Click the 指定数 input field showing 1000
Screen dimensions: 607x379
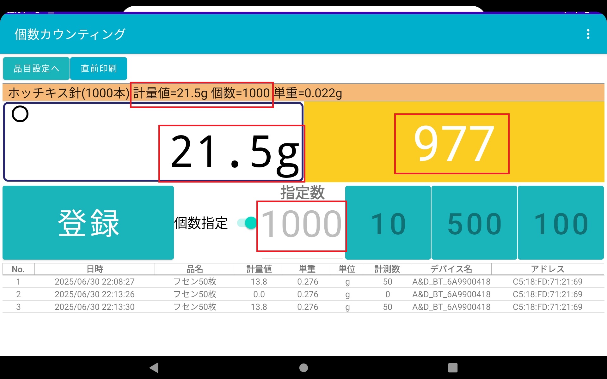(x=302, y=225)
